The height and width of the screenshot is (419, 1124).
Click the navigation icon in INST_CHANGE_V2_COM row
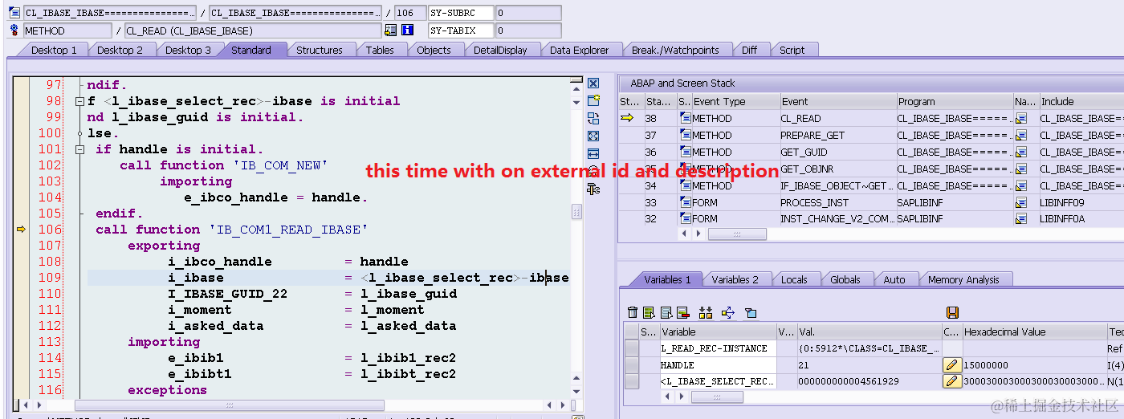tap(1021, 219)
